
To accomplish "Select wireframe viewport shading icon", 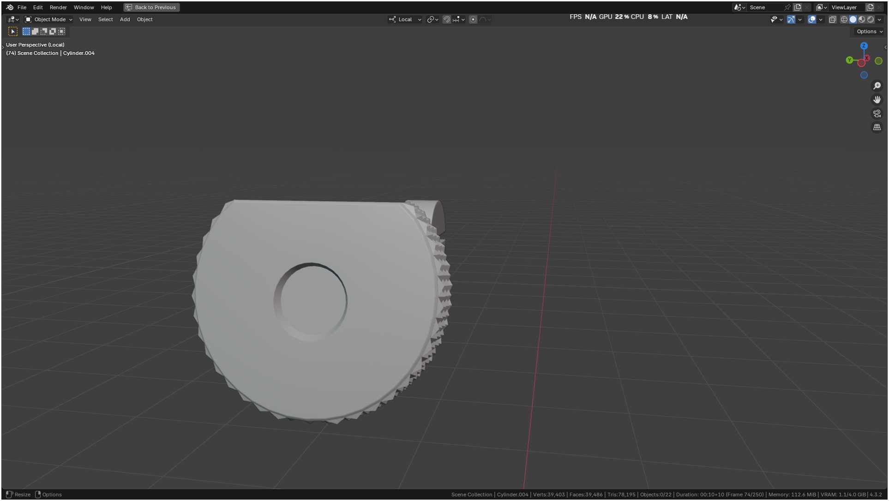I will pyautogui.click(x=844, y=19).
